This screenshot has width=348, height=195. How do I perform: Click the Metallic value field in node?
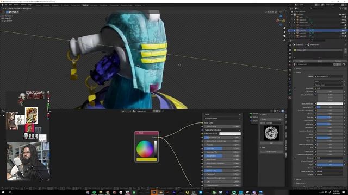pos(222,145)
